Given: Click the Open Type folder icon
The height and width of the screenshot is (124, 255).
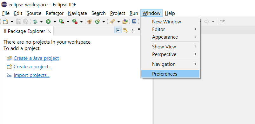Looking at the screenshot, I should tap(125, 22).
